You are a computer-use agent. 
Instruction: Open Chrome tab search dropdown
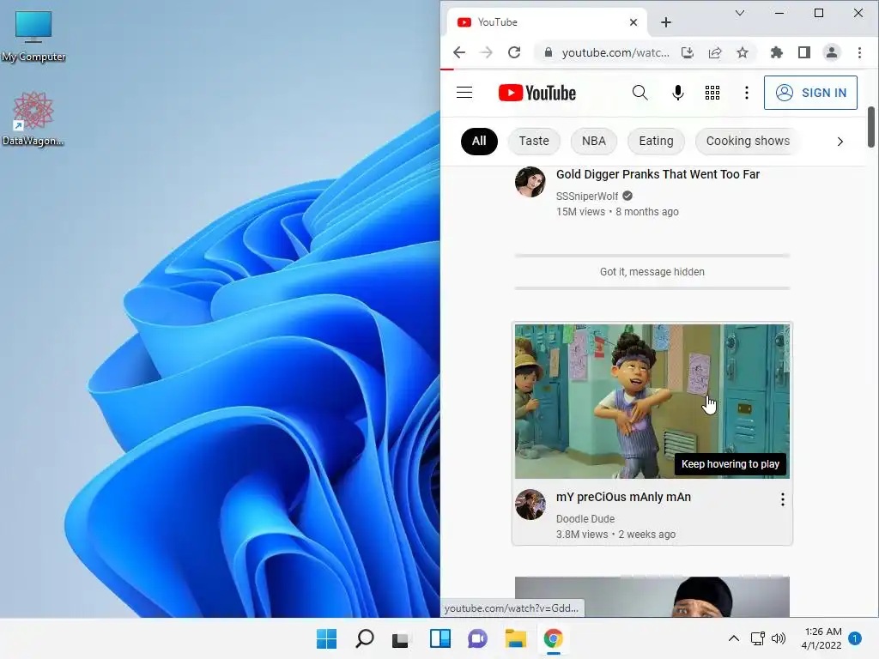pos(740,13)
